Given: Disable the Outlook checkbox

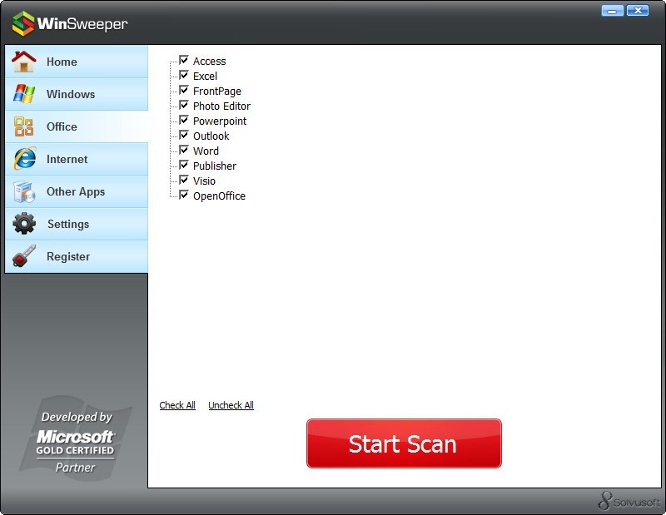Looking at the screenshot, I should (184, 135).
